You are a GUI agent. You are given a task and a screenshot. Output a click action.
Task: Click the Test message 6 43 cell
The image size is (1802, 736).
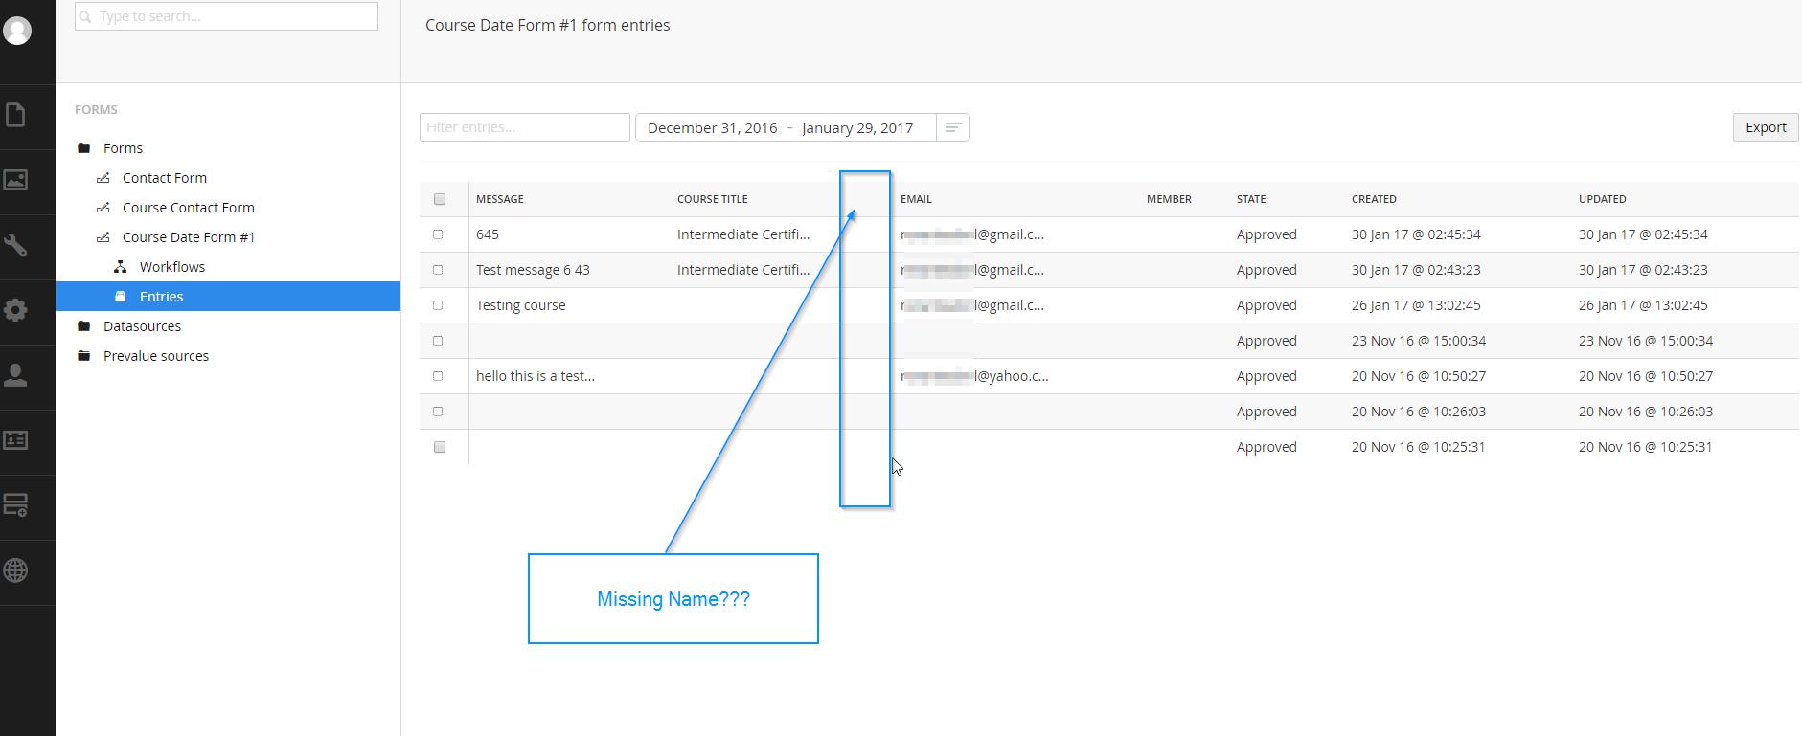click(533, 270)
